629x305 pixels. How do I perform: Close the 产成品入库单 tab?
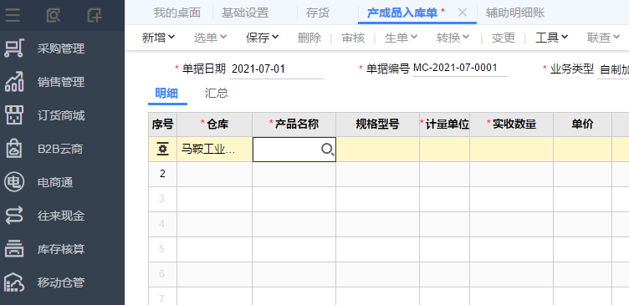(x=462, y=13)
